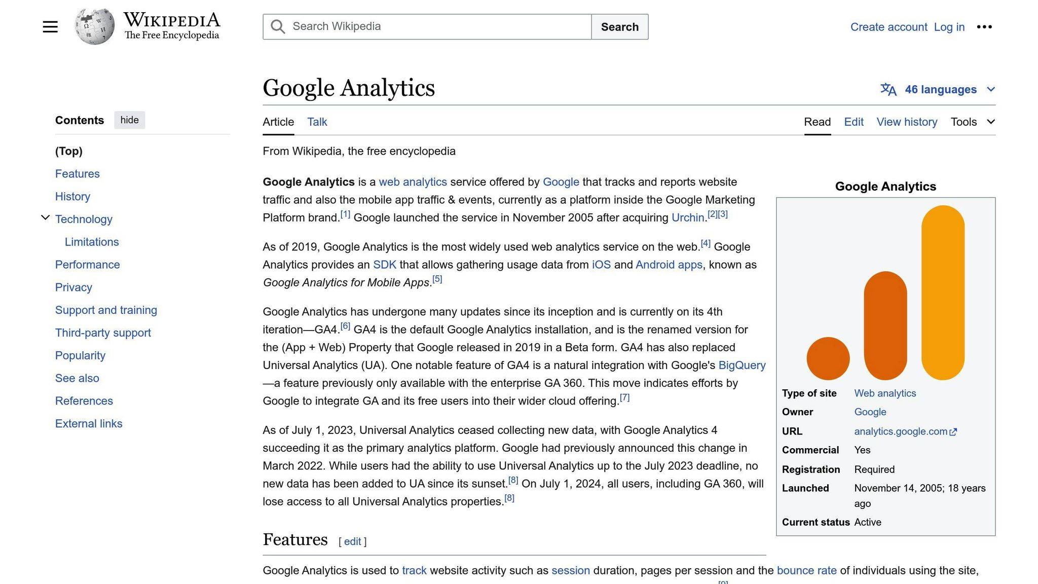This screenshot has width=1038, height=584.
Task: Click the edit link beside Features heading
Action: tap(352, 541)
